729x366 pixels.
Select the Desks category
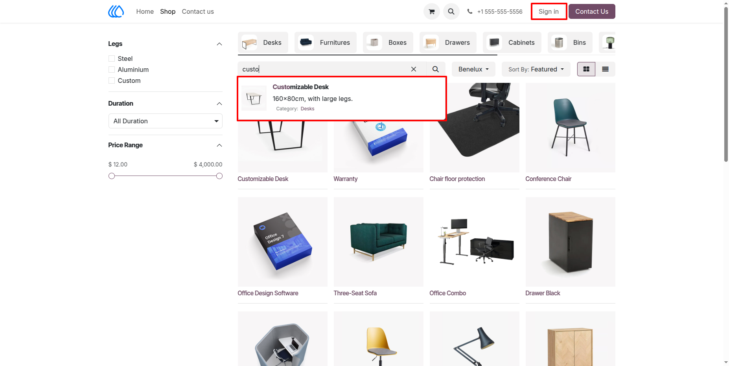(x=263, y=42)
